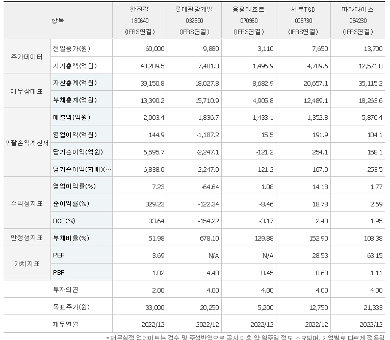Click the 포괄손익계산서 category cell

(27, 143)
